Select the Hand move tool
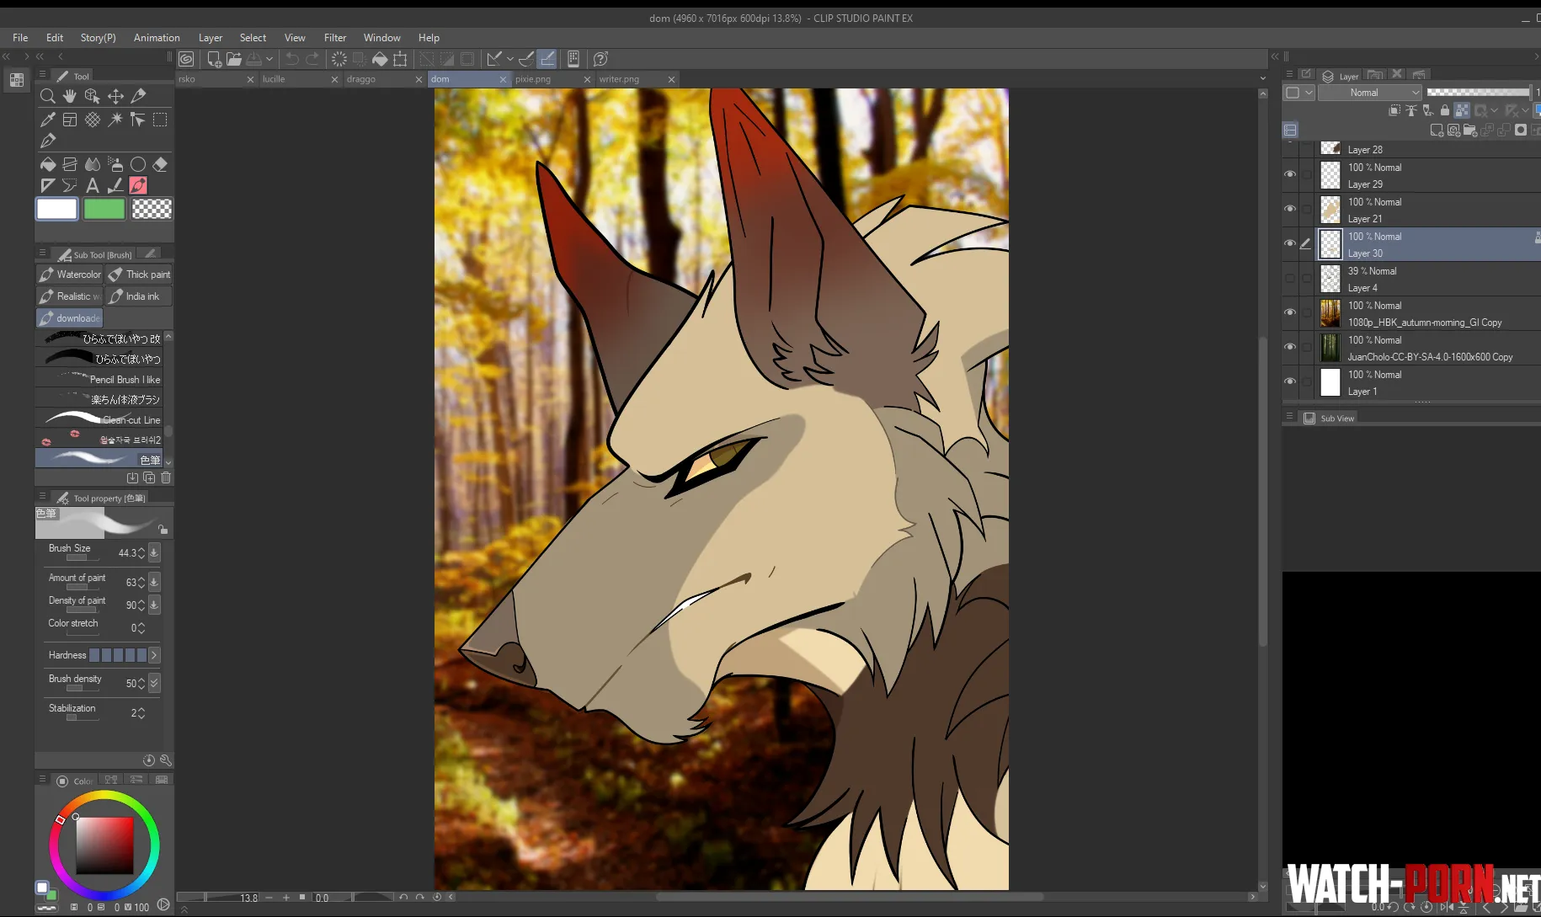 pyautogui.click(x=70, y=96)
